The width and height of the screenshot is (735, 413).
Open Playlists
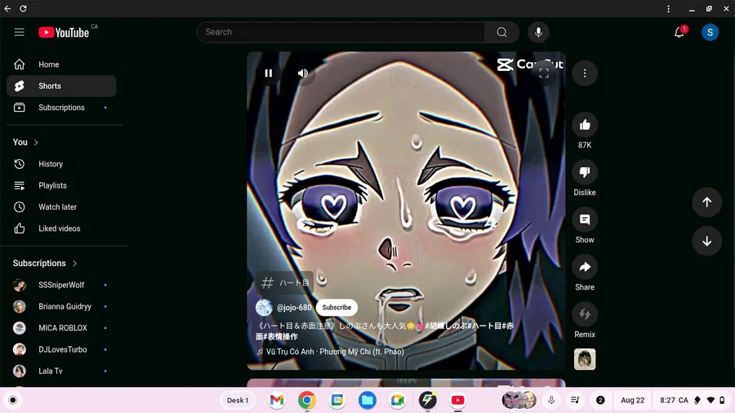pos(61,185)
